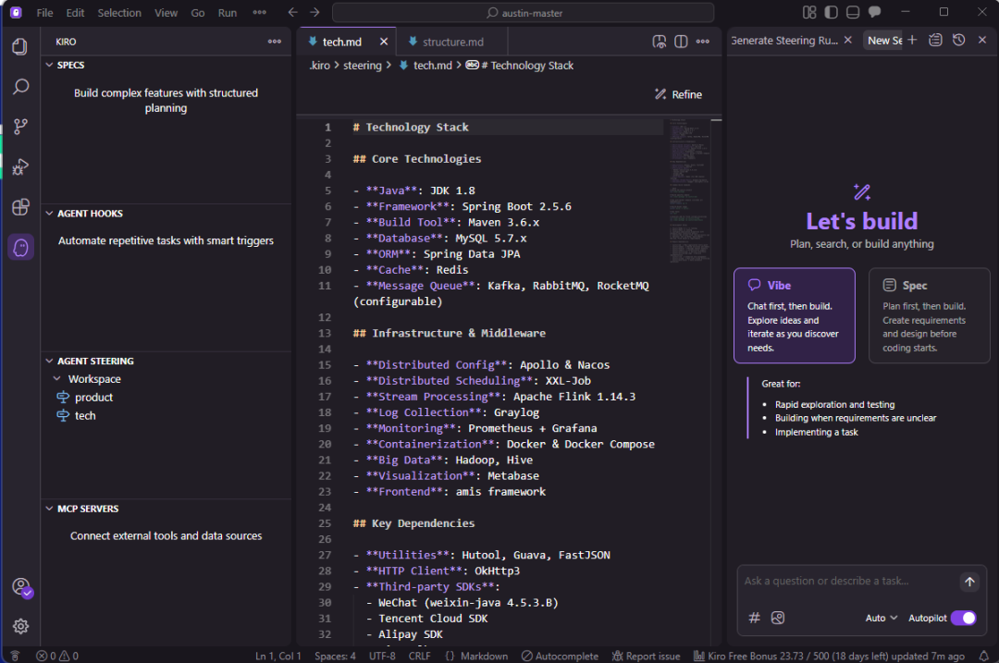Close the chat panel
The height and width of the screenshot is (663, 999).
pos(982,40)
